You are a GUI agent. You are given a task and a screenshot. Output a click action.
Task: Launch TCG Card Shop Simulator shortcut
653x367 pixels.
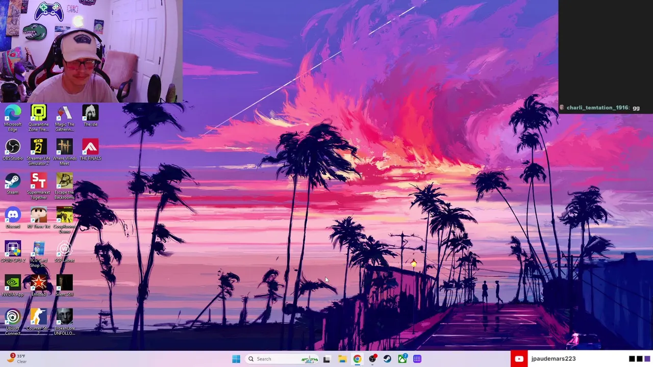tap(38, 254)
